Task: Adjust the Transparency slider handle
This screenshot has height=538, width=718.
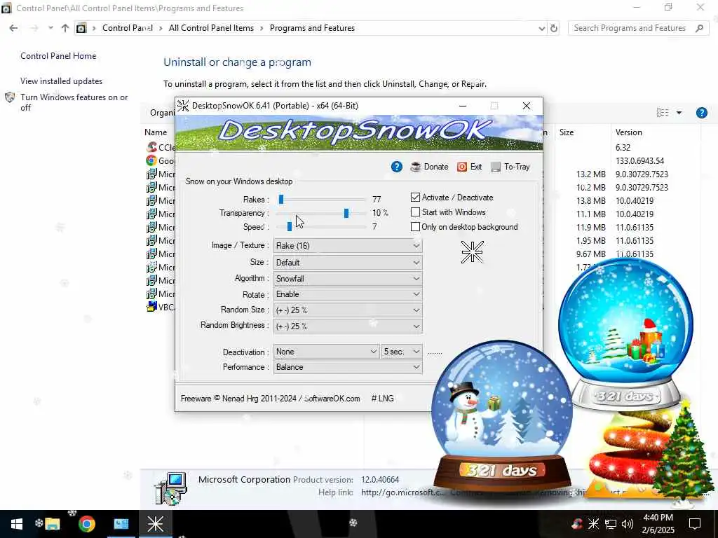Action: pyautogui.click(x=346, y=213)
